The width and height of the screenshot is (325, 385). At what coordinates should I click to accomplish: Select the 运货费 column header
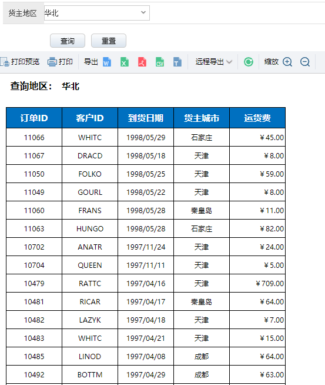tap(257, 118)
